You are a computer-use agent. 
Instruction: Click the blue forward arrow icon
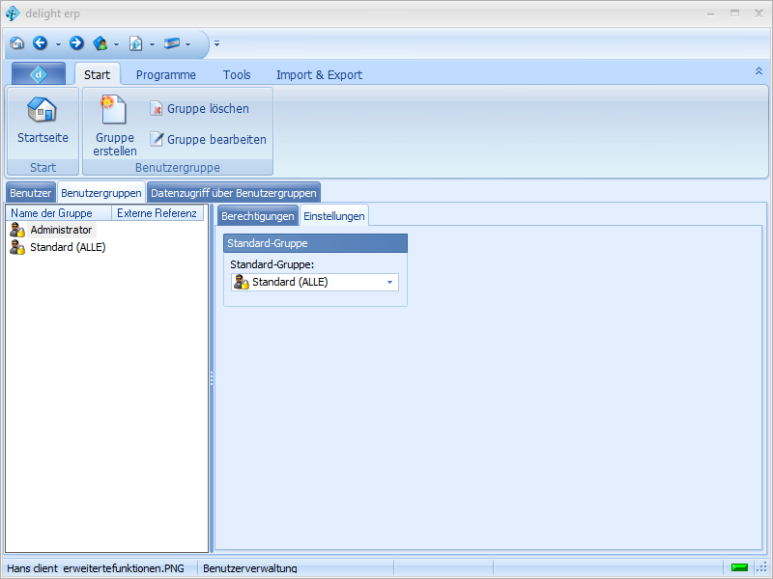[76, 43]
